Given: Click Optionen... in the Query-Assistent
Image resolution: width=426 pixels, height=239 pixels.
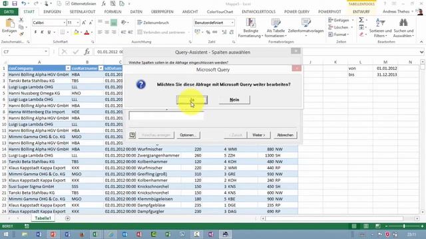Looking at the screenshot, I should [188, 135].
